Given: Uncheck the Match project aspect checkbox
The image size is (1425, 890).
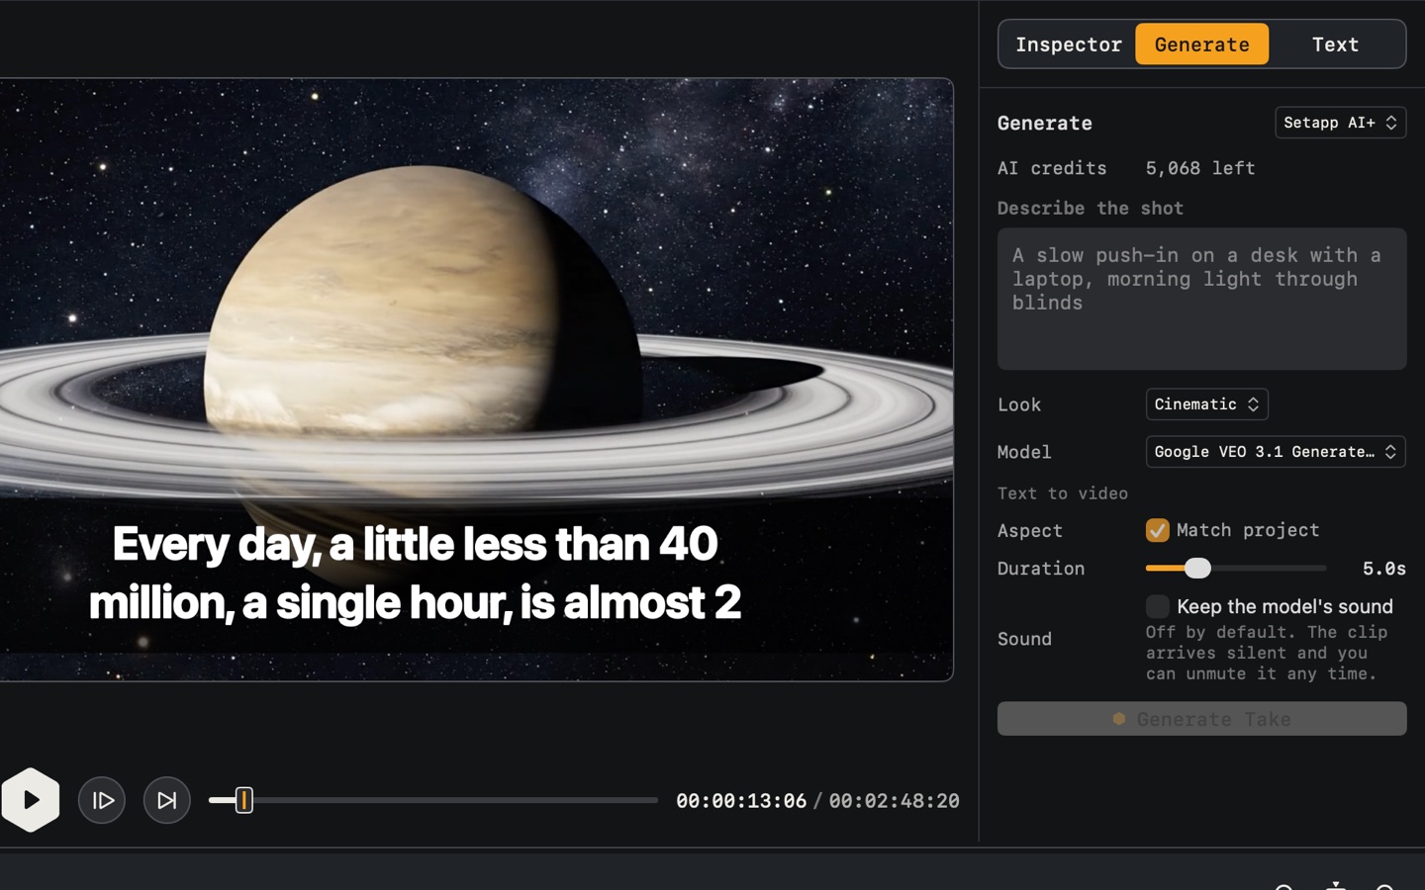Looking at the screenshot, I should pos(1157,530).
